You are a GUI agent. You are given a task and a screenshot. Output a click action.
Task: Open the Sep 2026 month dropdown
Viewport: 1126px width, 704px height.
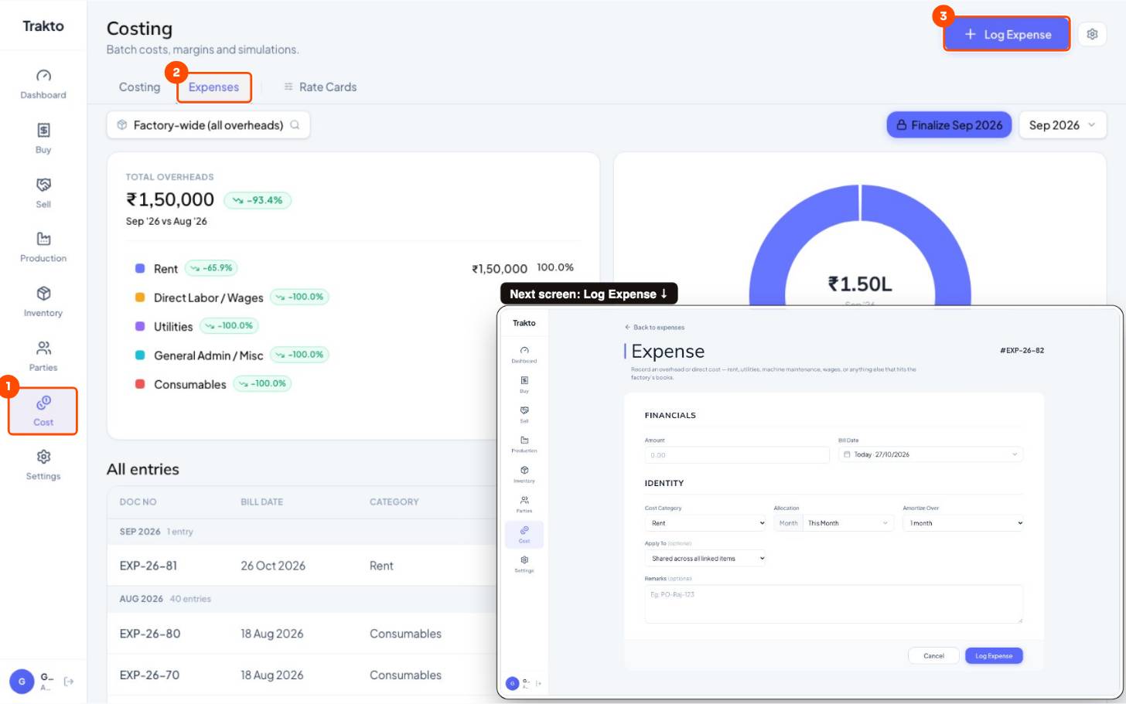coord(1063,125)
